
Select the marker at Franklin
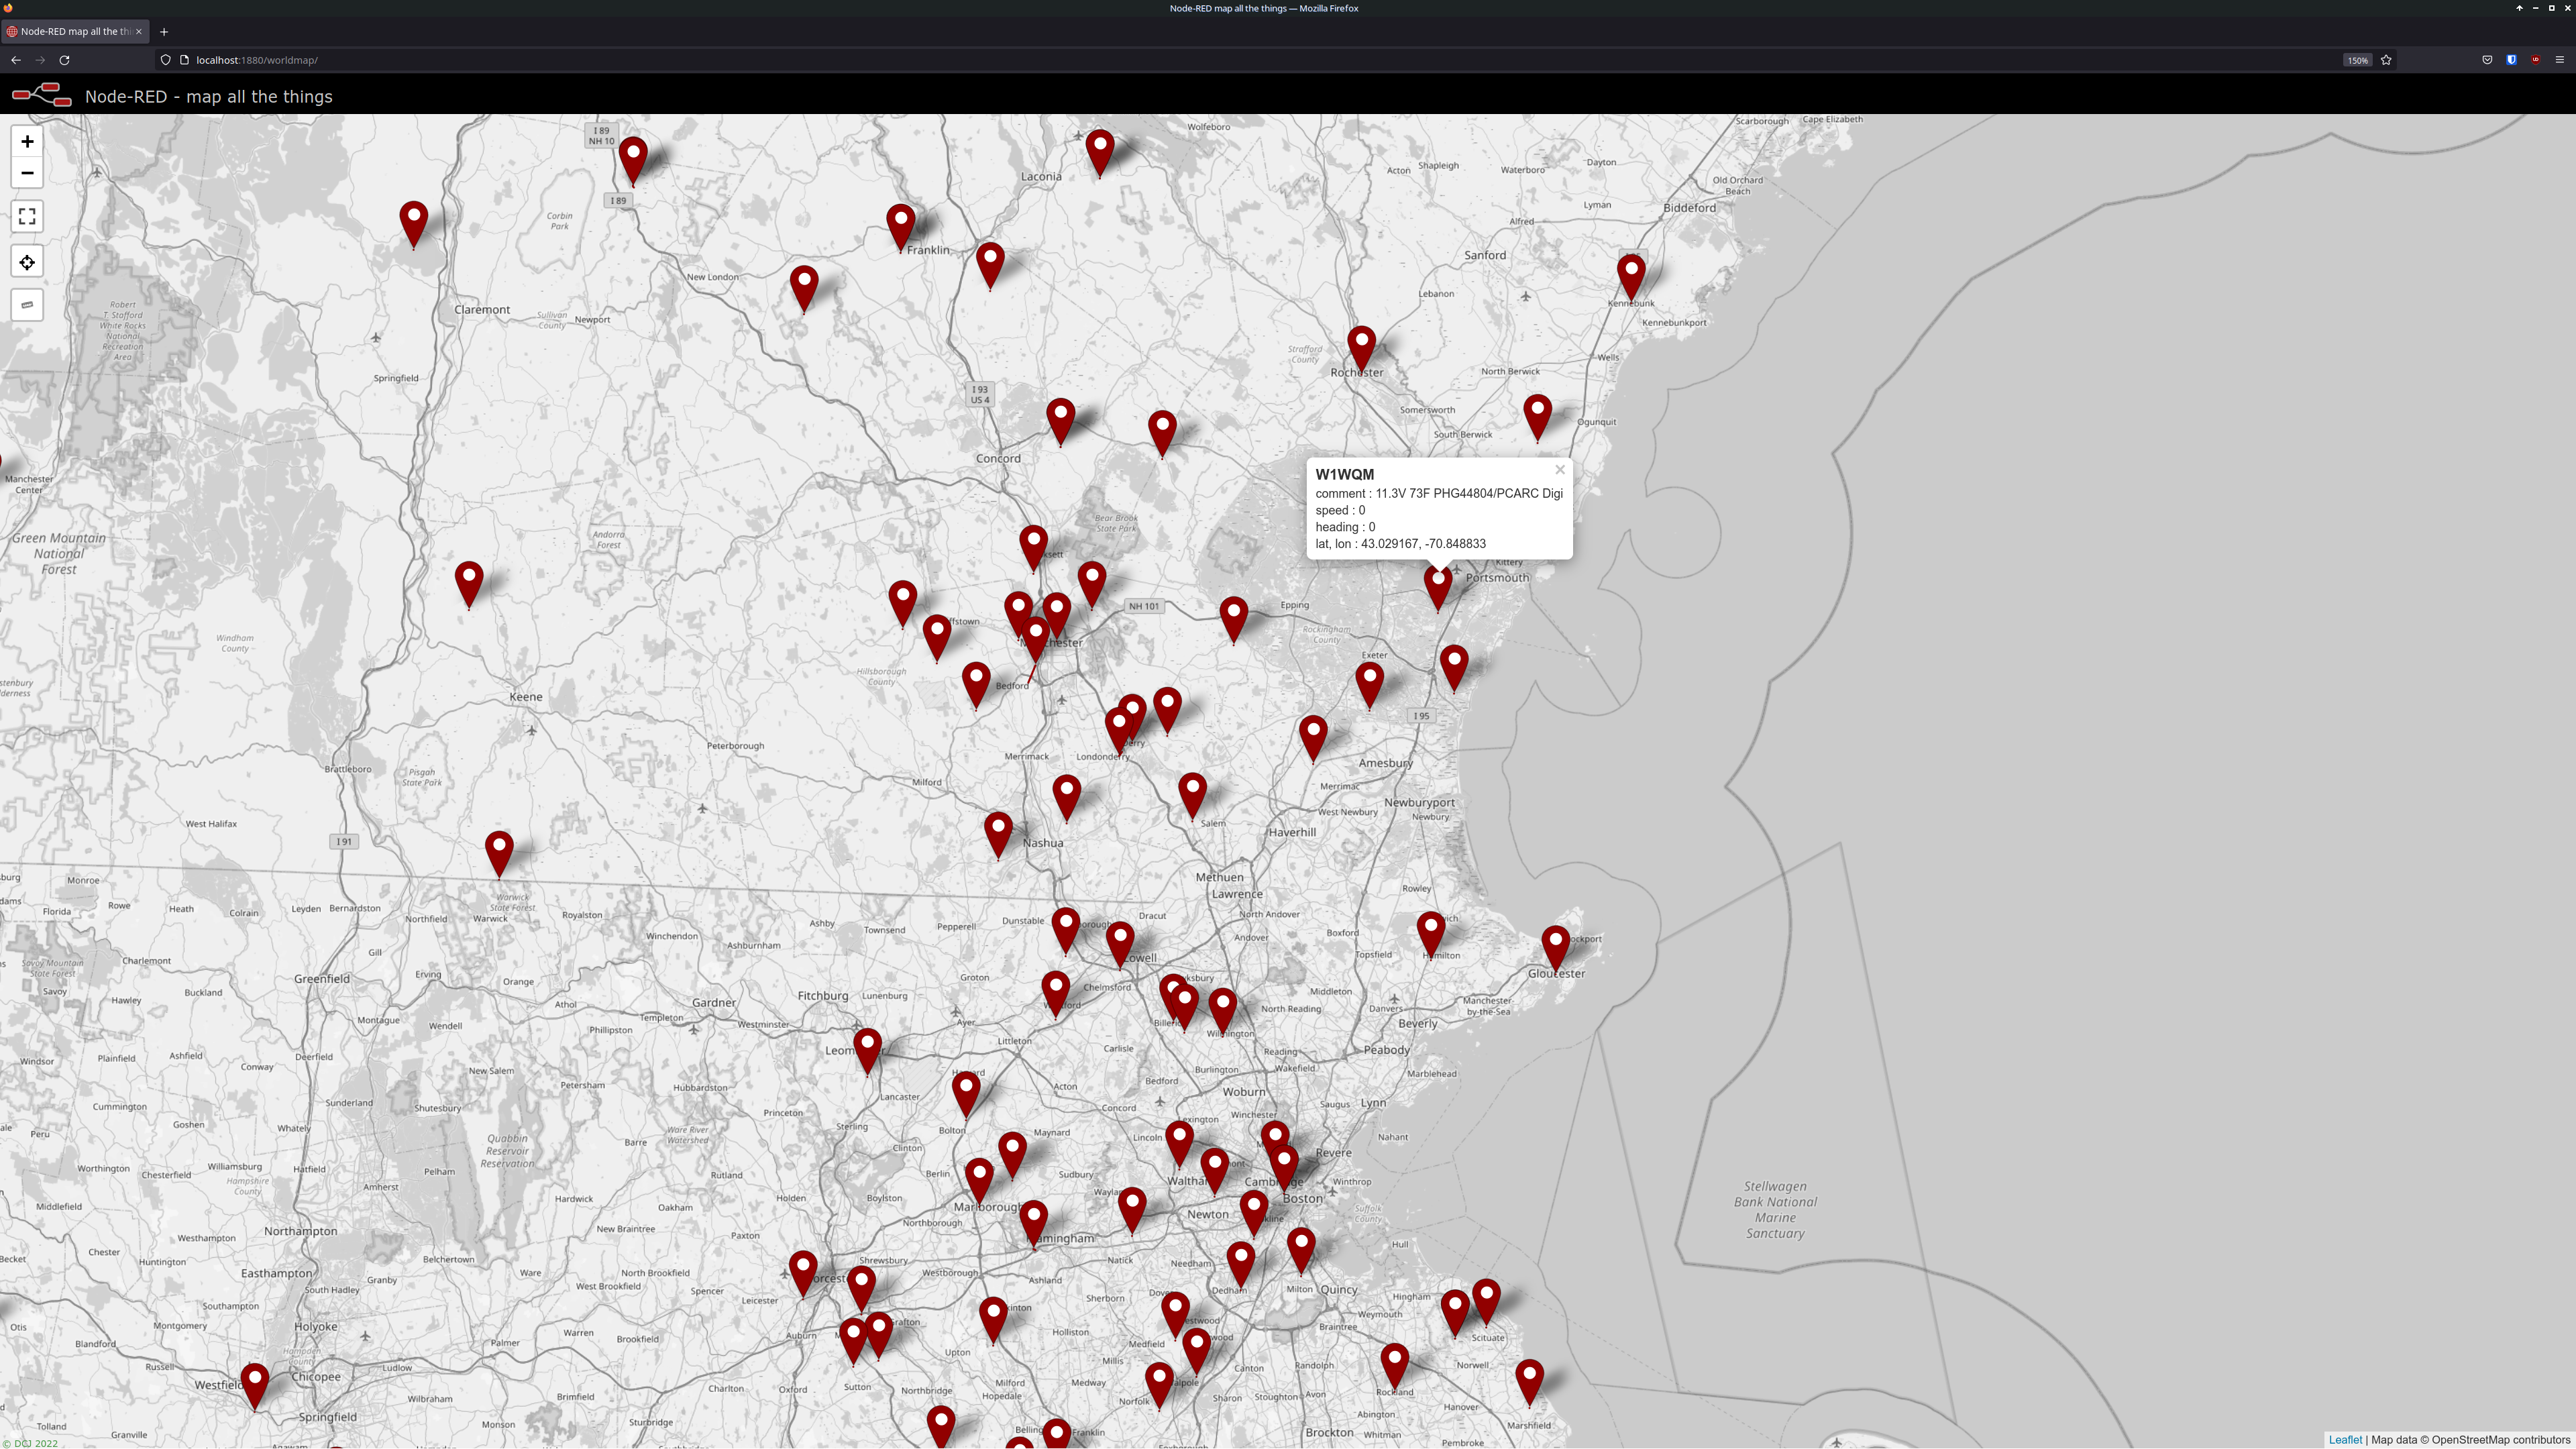coord(901,228)
